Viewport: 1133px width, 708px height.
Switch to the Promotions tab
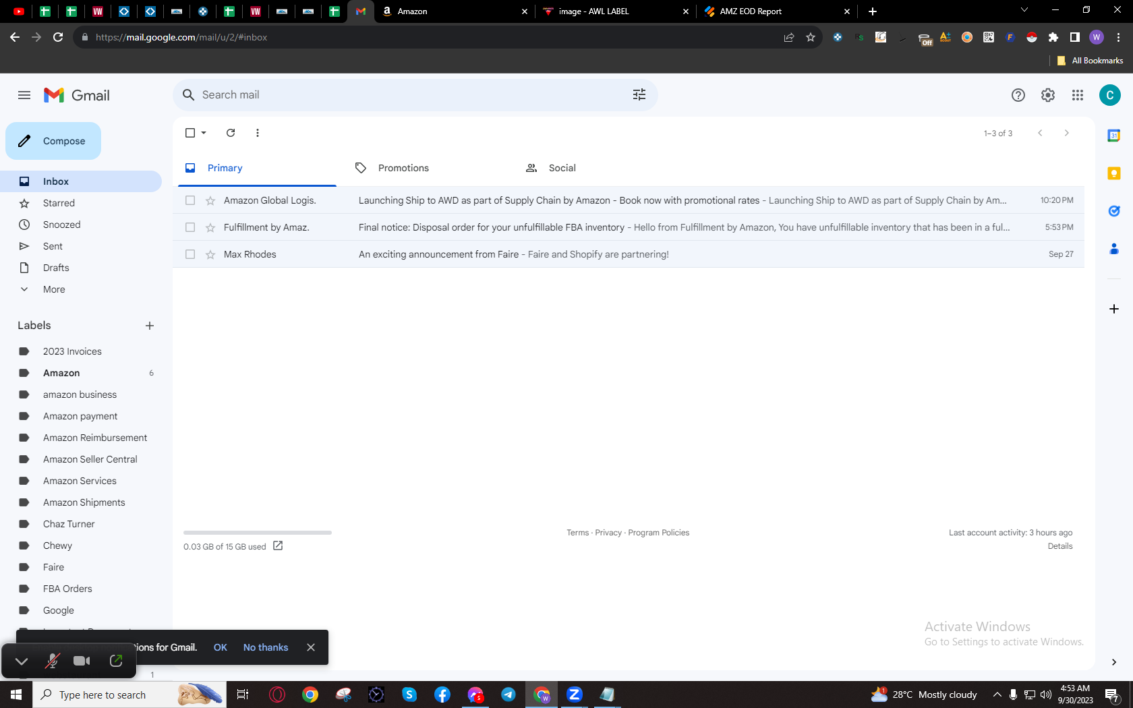coord(428,168)
